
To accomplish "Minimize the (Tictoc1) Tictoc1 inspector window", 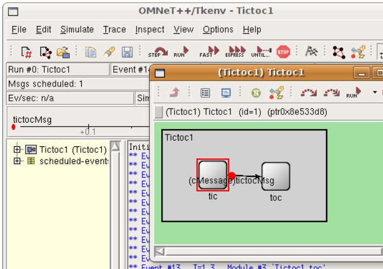I will pyautogui.click(x=362, y=73).
